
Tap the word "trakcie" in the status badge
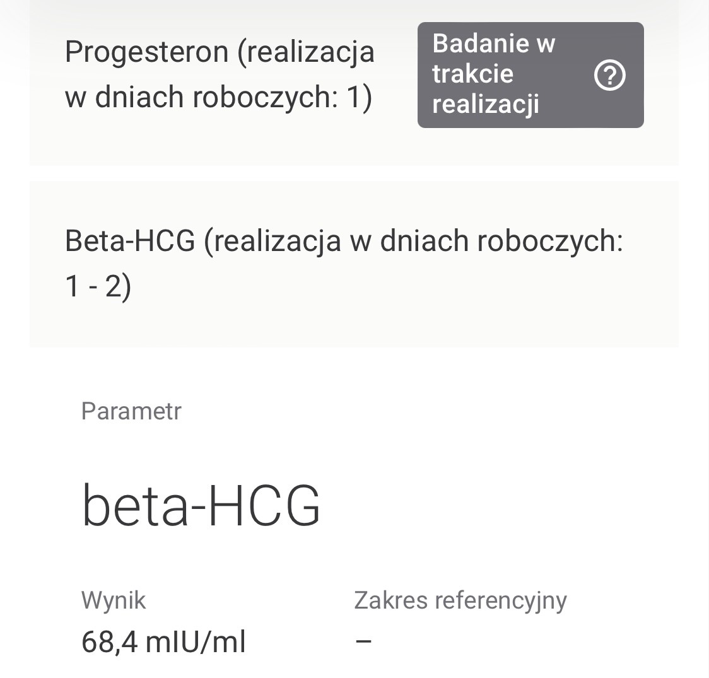tap(472, 74)
